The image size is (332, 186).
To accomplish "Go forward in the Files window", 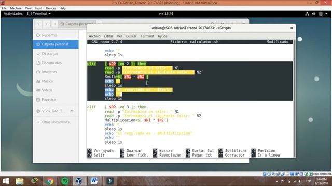I will pos(46,24).
